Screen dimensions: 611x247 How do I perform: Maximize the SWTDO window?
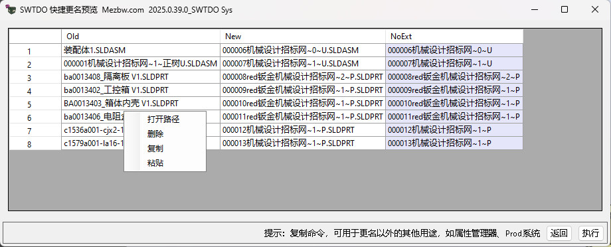coord(565,10)
